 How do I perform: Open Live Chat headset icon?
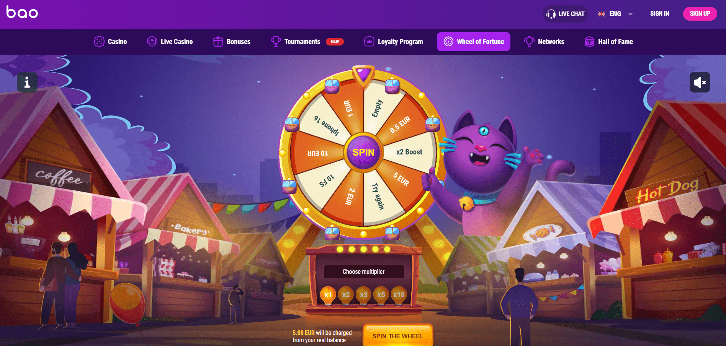[551, 14]
